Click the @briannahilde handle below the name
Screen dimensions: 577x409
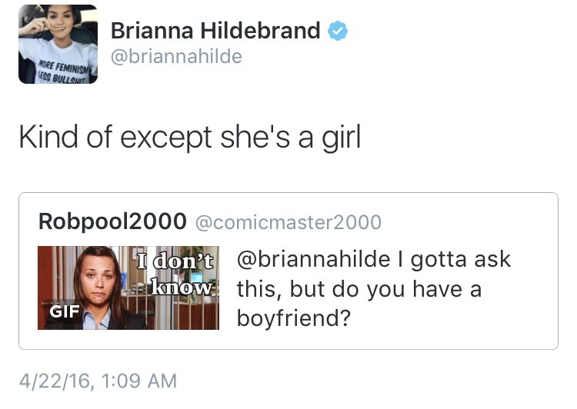(x=176, y=57)
